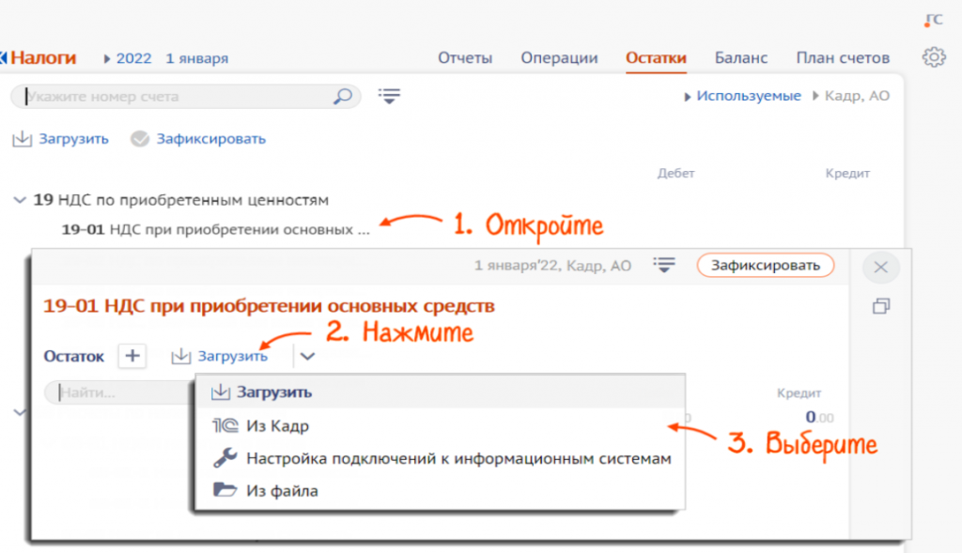
Task: Click the magnifier icon in account search
Action: click(x=343, y=96)
